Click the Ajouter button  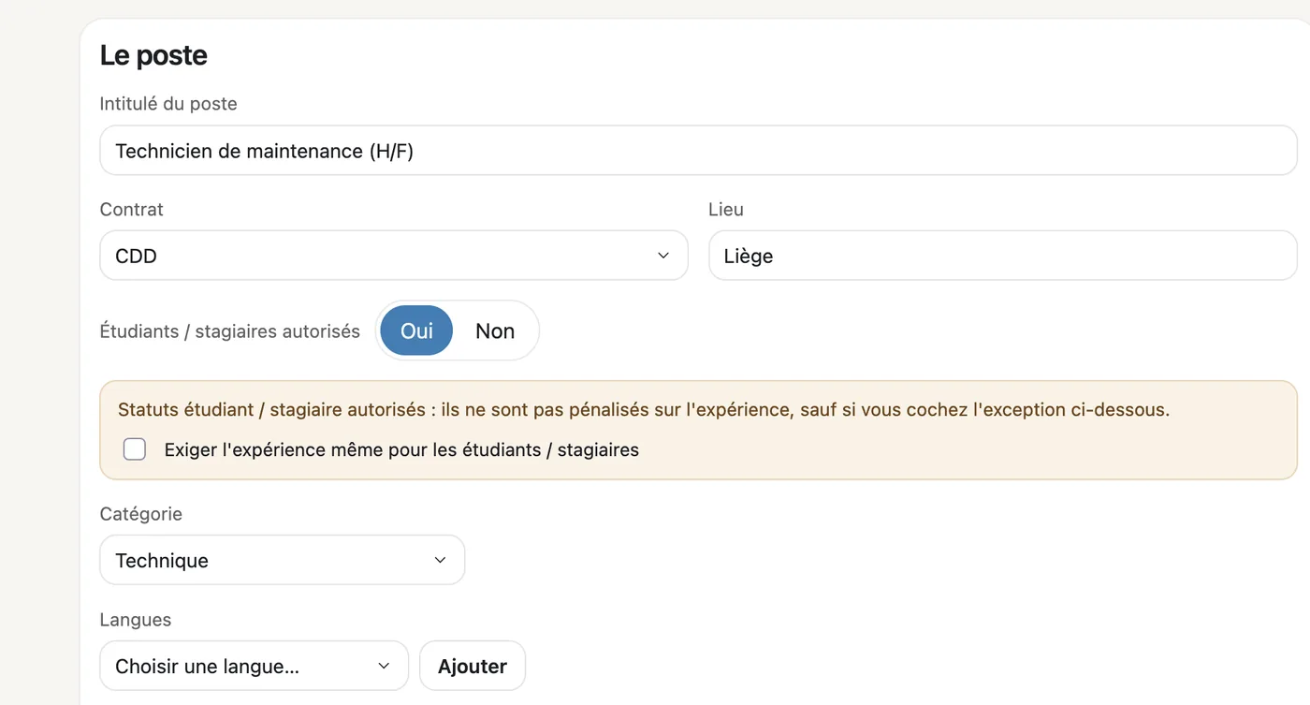pos(473,667)
